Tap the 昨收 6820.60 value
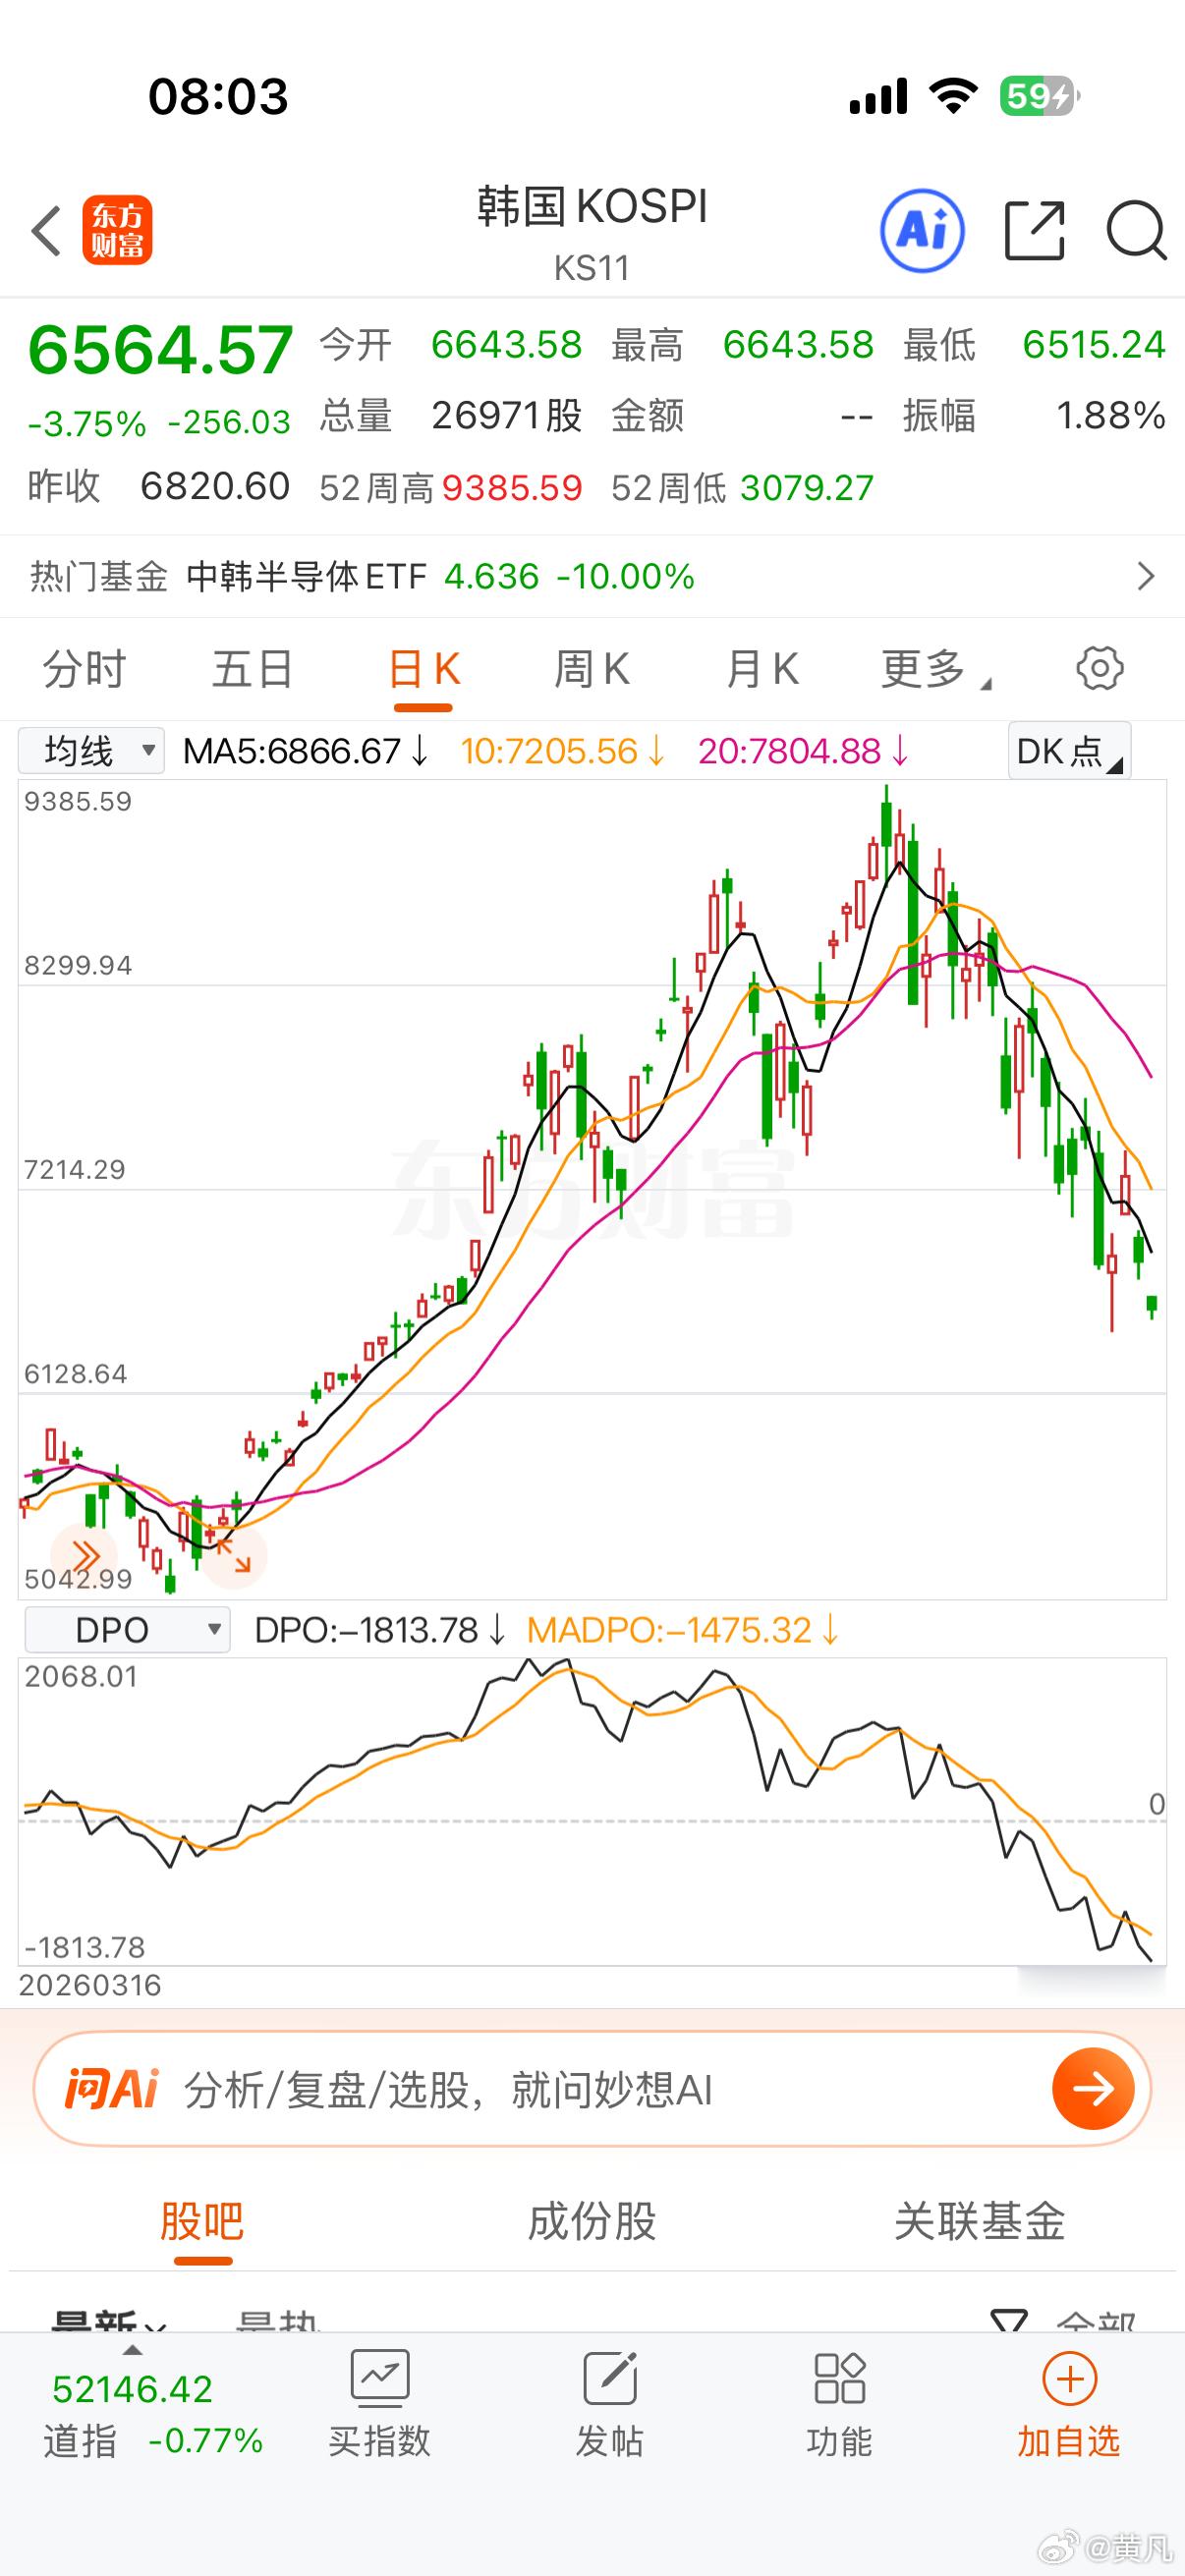 pos(215,486)
